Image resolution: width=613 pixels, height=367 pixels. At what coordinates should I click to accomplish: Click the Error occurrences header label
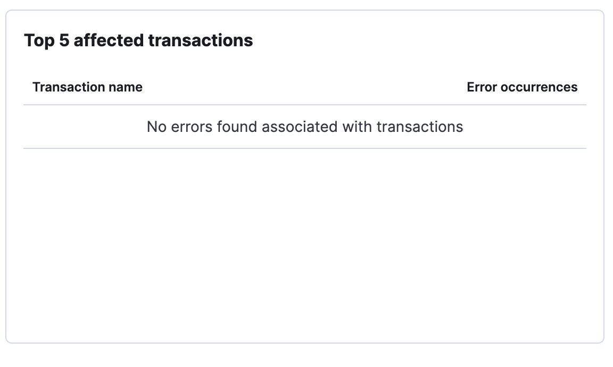tap(522, 87)
